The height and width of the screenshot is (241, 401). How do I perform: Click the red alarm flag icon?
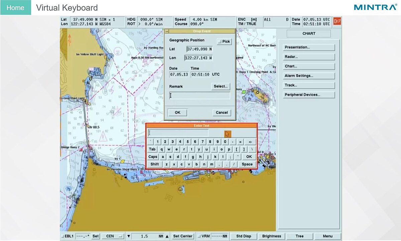pos(337,21)
